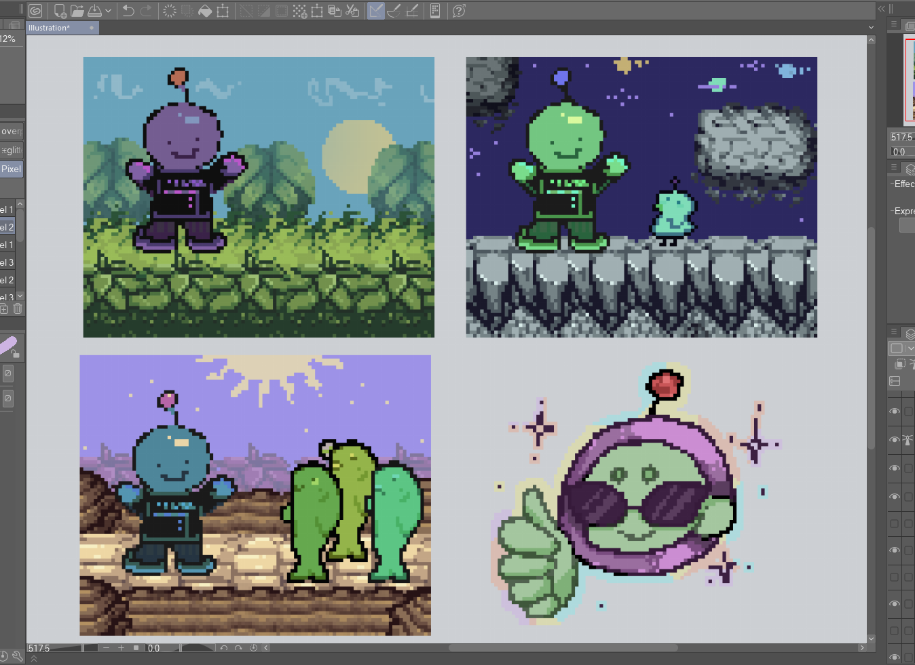Select the 'glitt' sub tool group tab
This screenshot has width=915, height=665.
(x=12, y=150)
